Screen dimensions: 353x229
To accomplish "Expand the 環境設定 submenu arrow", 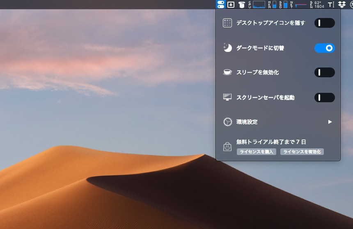I will tap(330, 122).
